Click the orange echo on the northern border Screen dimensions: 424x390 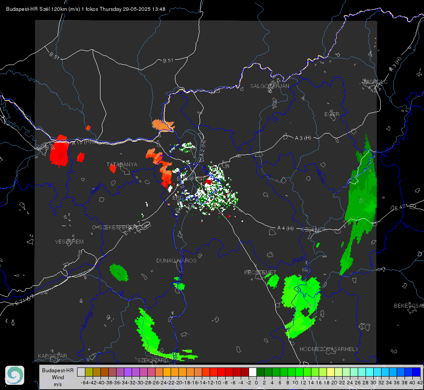point(163,125)
